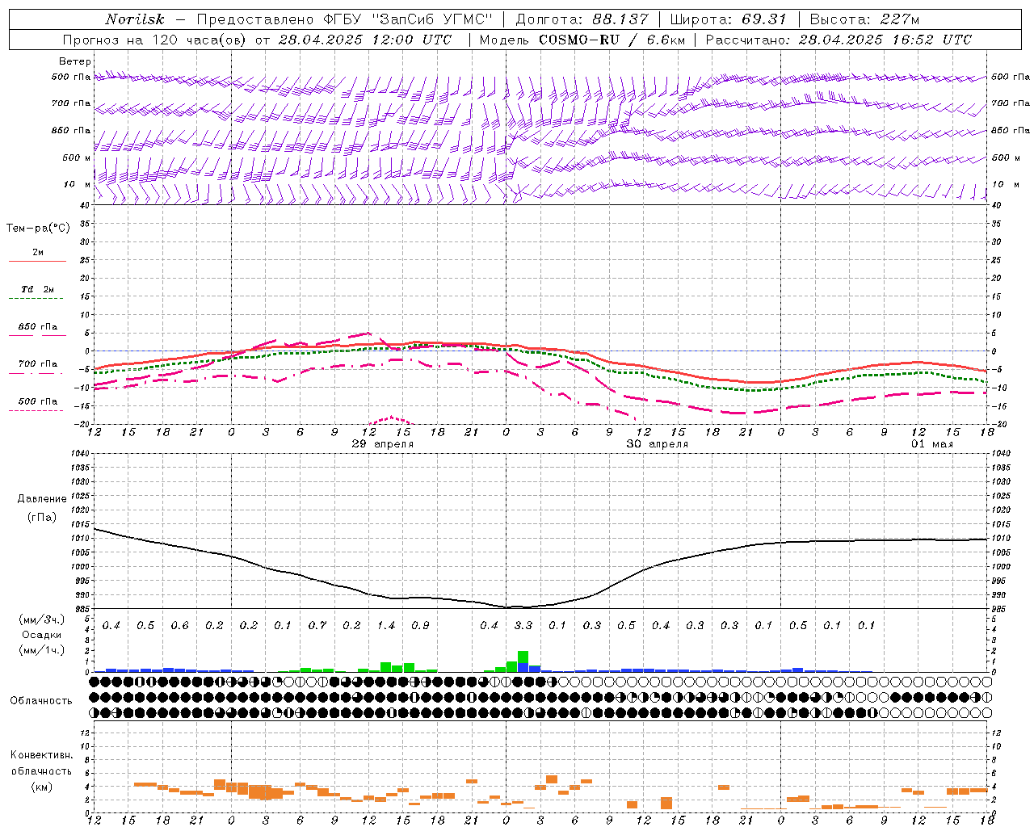This screenshot has height=827, width=1034.
Task: Click the 'Давление' pressure label
Action: click(42, 499)
